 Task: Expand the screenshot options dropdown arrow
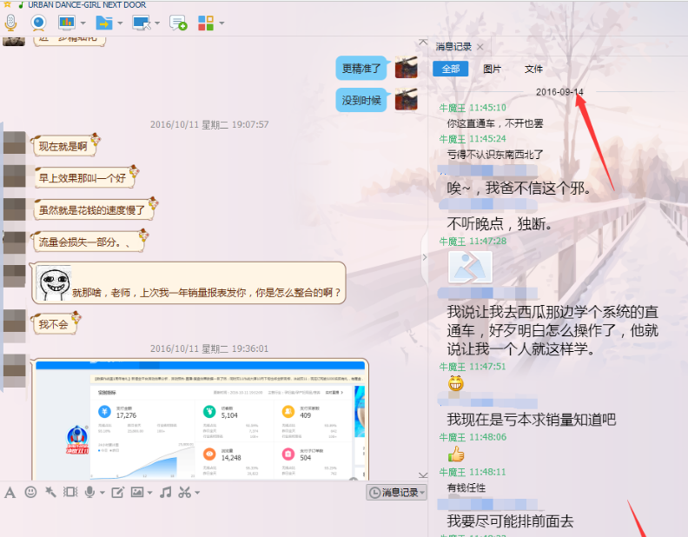pos(197,493)
